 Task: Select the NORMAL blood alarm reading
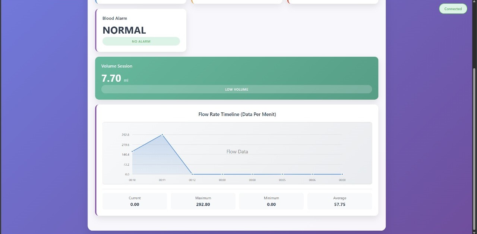tap(124, 30)
